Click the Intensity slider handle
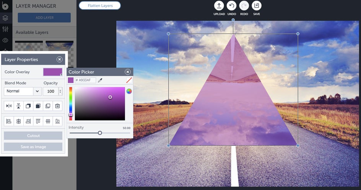The height and width of the screenshot is (190, 361). click(100, 133)
